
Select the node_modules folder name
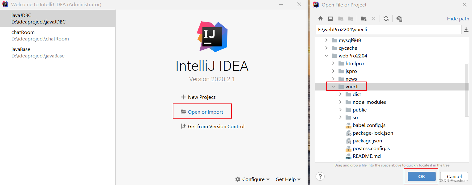tap(369, 102)
